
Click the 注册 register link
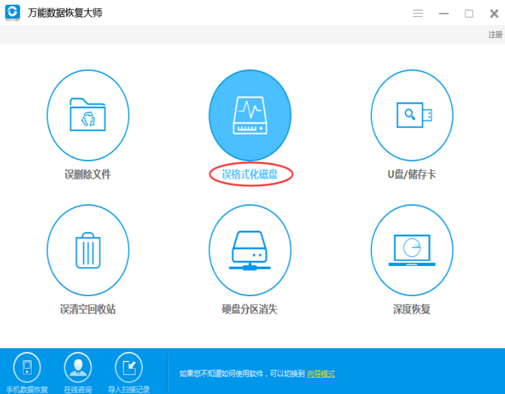pyautogui.click(x=495, y=35)
